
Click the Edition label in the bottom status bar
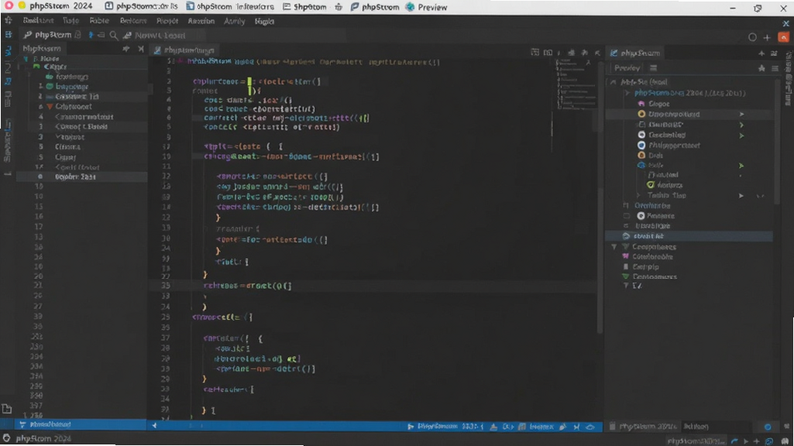[696, 427]
